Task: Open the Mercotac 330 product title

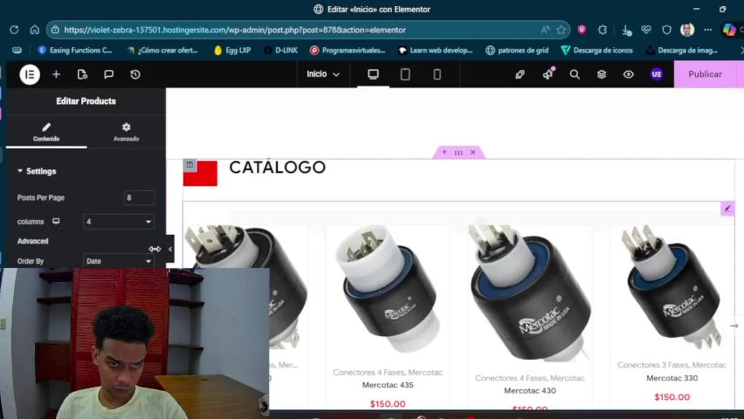Action: 672,378
